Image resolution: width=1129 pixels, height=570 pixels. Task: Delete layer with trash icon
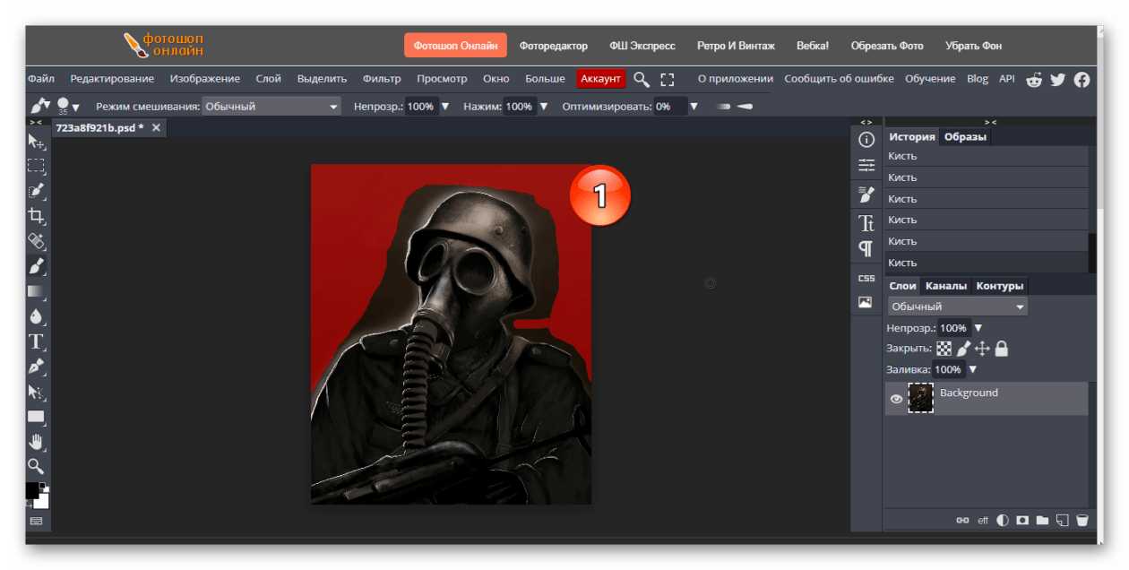click(1082, 520)
